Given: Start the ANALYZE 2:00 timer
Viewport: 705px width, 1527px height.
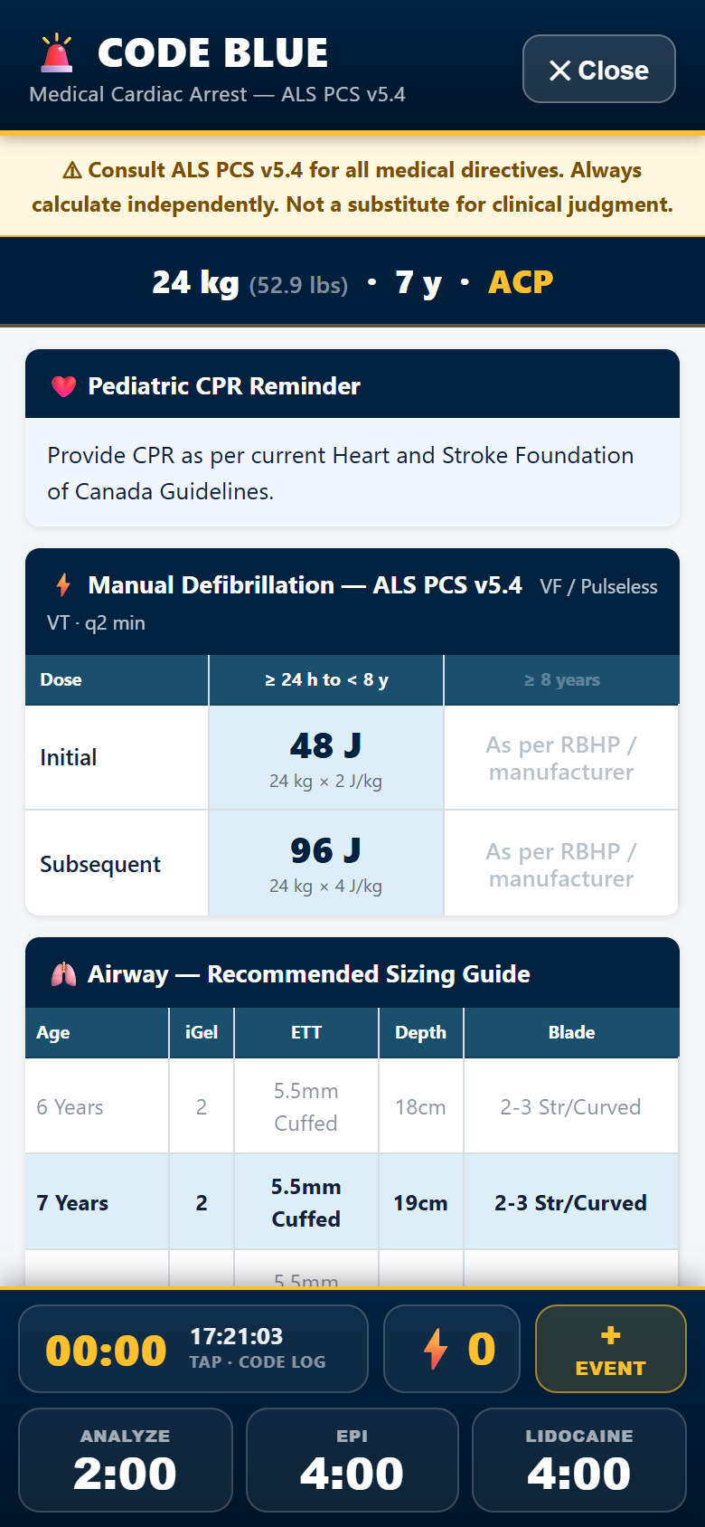Looking at the screenshot, I should [126, 1459].
